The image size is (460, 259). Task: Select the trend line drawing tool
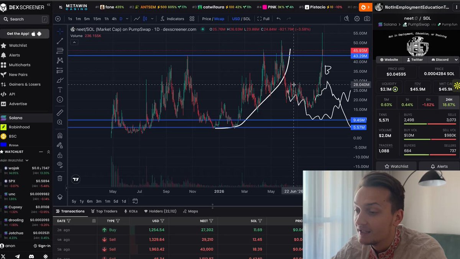pos(60,41)
